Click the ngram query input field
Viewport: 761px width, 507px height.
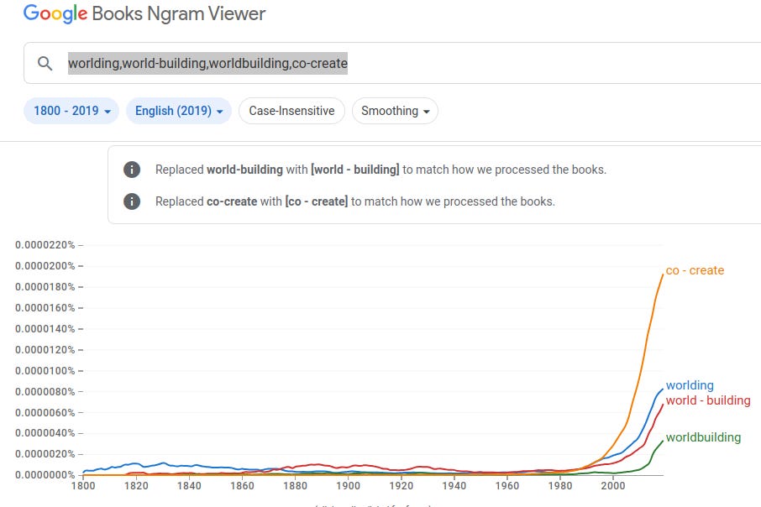(392, 63)
